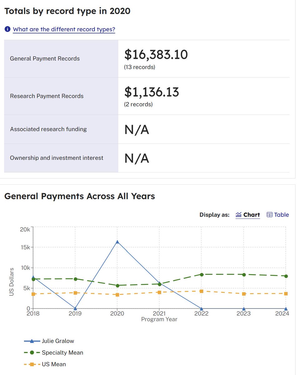The image size is (304, 375).
Task: Click the blue info icon beside record types
Action: point(7,29)
